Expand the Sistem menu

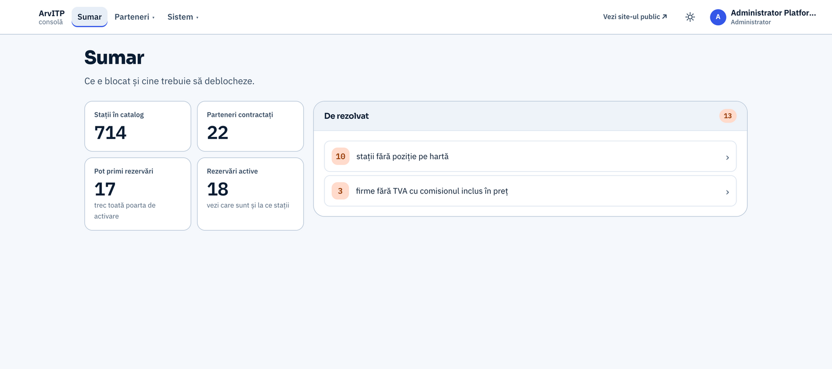183,17
